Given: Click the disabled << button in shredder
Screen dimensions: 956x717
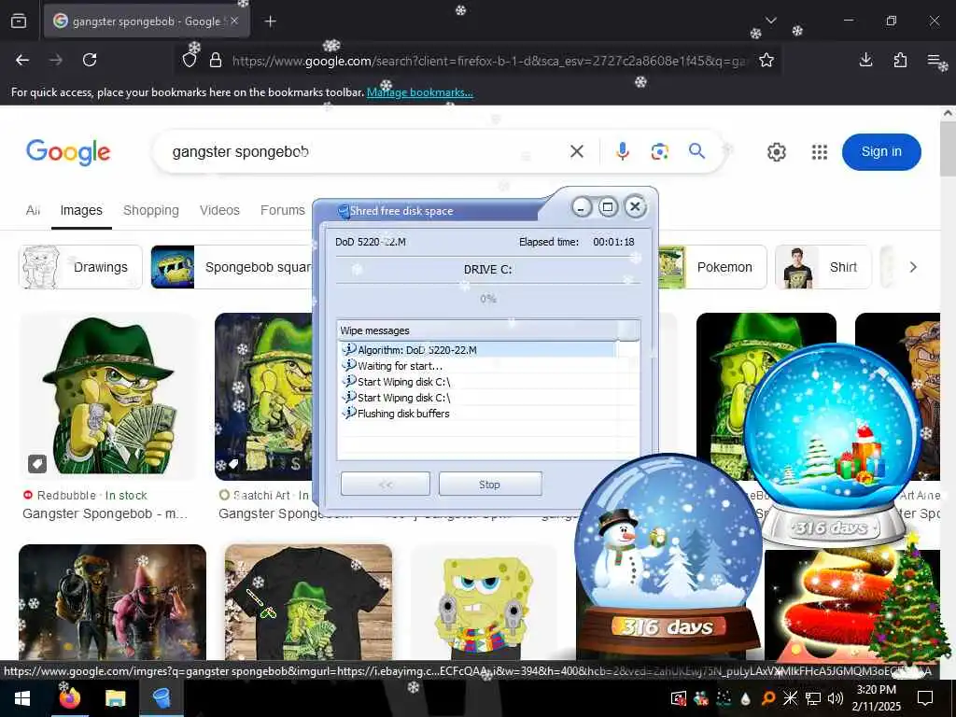Looking at the screenshot, I should click(386, 485).
